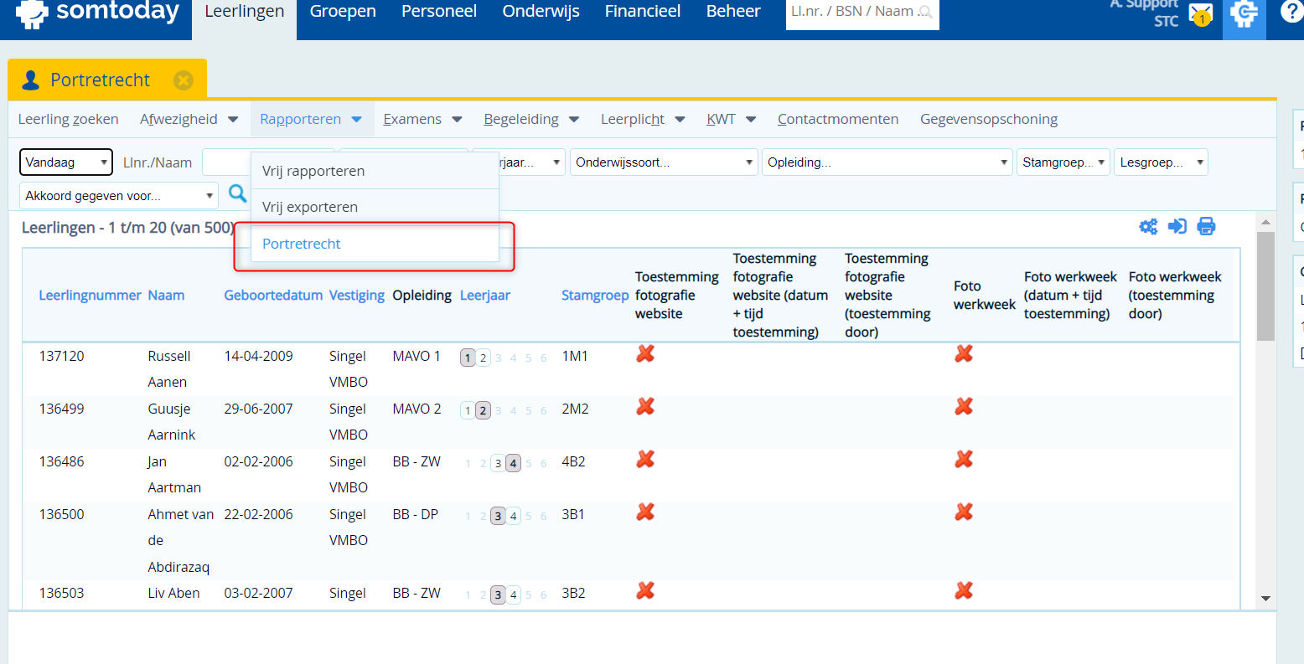The height and width of the screenshot is (664, 1304).
Task: Click student number 137120
Action: click(62, 357)
